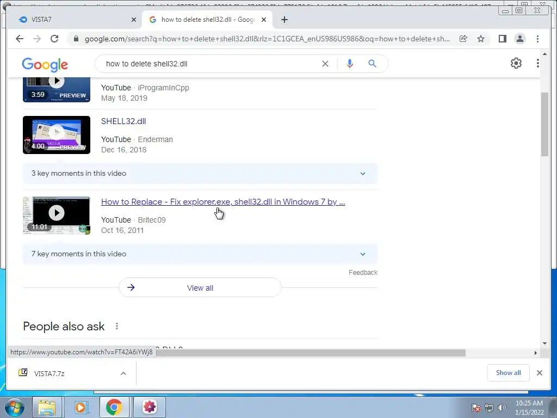Play the iProgramInCpp 3:59 video thumbnail
The height and width of the screenshot is (418, 557).
(57, 90)
